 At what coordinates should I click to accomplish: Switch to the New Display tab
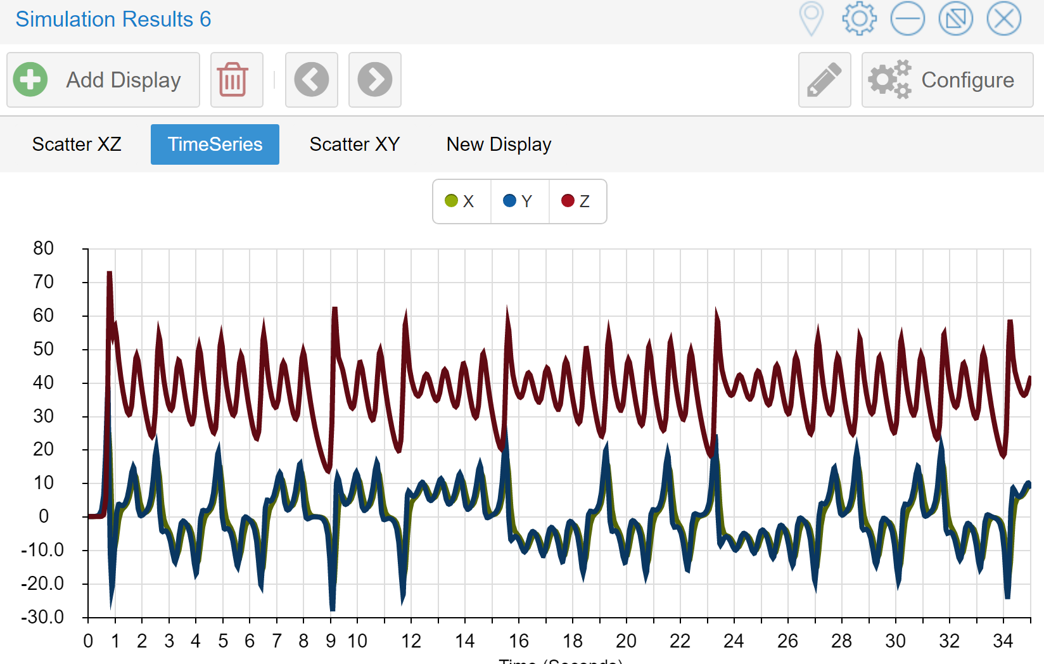[499, 144]
